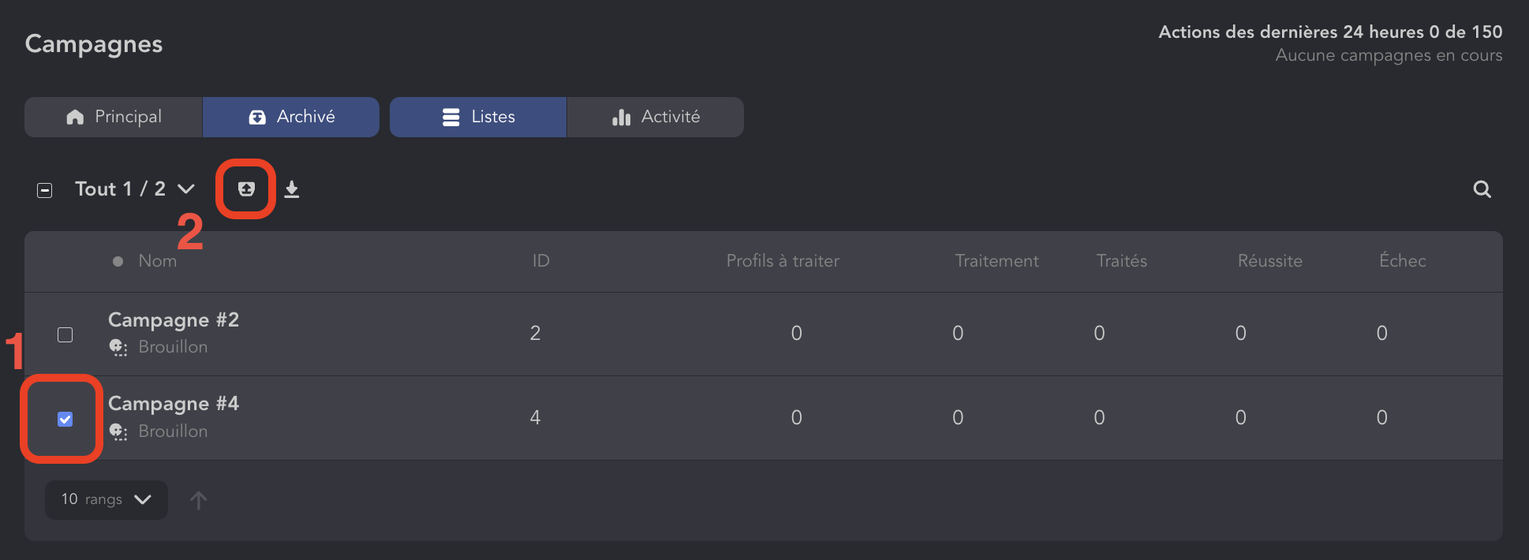Viewport: 1529px width, 560px height.
Task: Switch to the Principal tab
Action: (x=114, y=118)
